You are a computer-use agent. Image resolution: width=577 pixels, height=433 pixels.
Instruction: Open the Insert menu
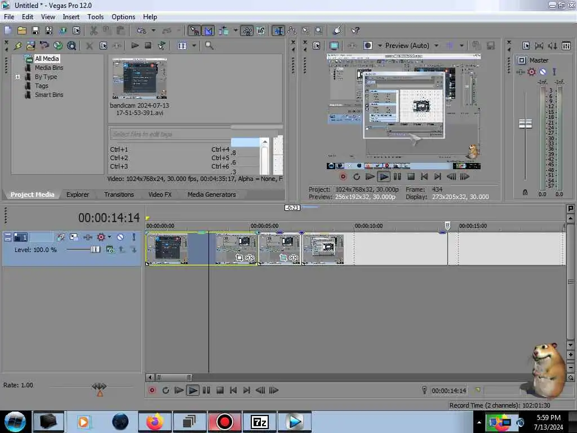point(71,17)
